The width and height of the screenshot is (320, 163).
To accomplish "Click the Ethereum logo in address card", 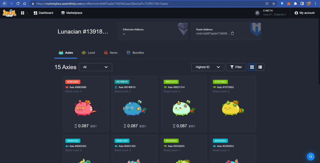I will (183, 29).
